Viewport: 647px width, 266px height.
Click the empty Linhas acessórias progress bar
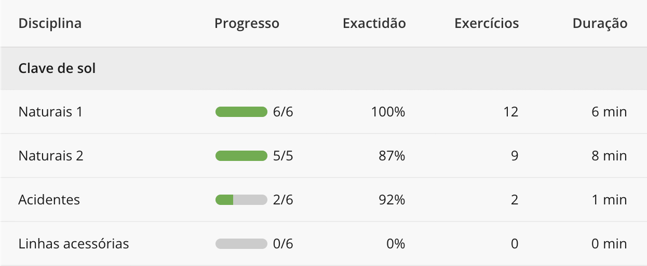click(241, 244)
